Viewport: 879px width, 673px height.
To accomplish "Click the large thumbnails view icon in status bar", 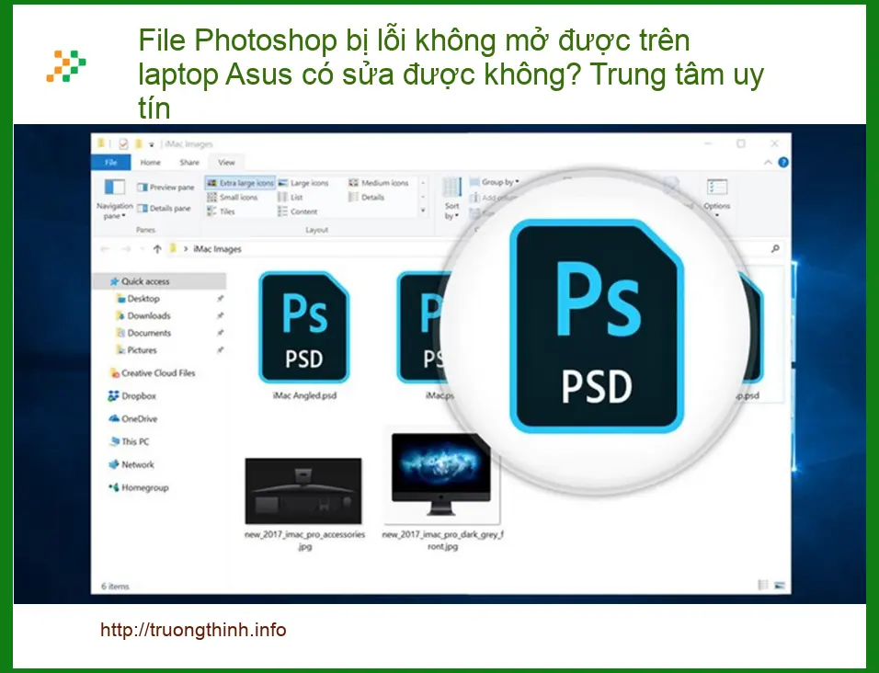I will (x=779, y=585).
